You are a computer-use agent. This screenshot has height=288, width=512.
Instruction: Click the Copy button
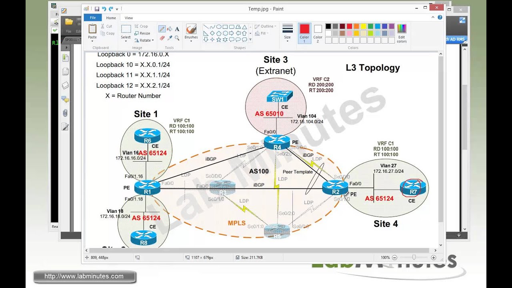pyautogui.click(x=108, y=34)
